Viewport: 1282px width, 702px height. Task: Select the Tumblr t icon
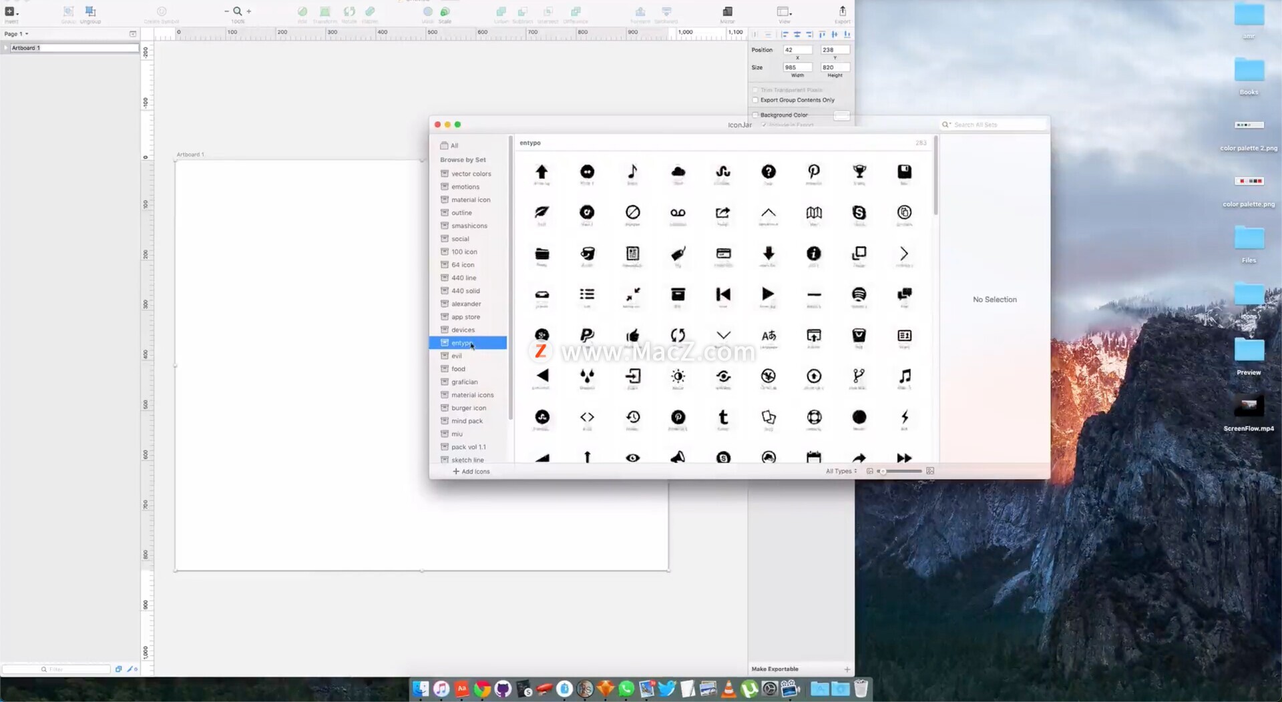pos(723,417)
